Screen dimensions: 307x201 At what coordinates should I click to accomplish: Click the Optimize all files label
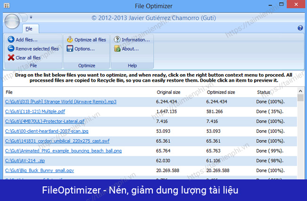(90, 39)
